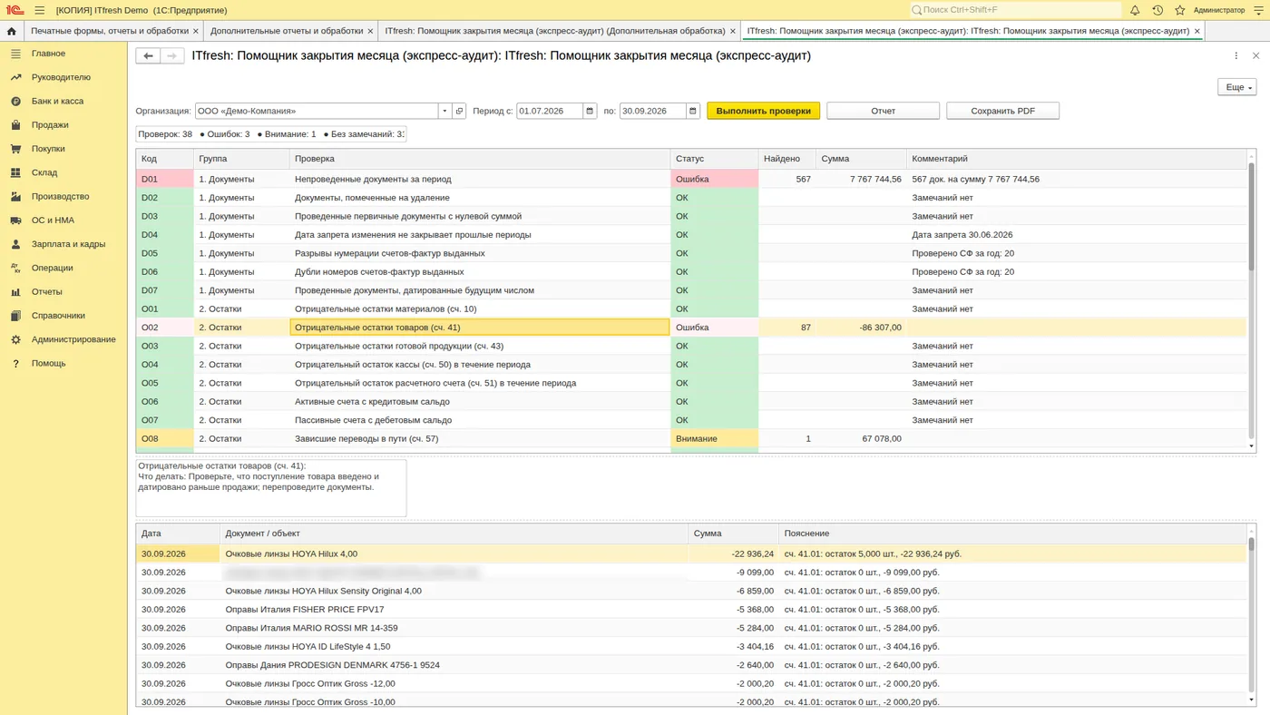Click the Сохранить PDF button
This screenshot has width=1270, height=715.
click(1002, 111)
